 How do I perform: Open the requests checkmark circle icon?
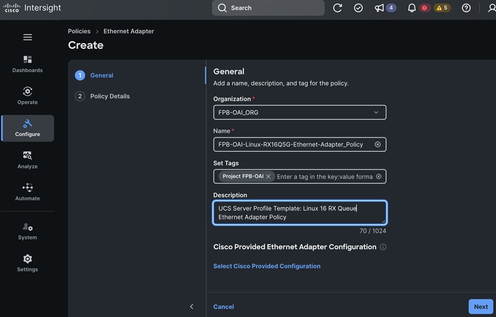[358, 8]
